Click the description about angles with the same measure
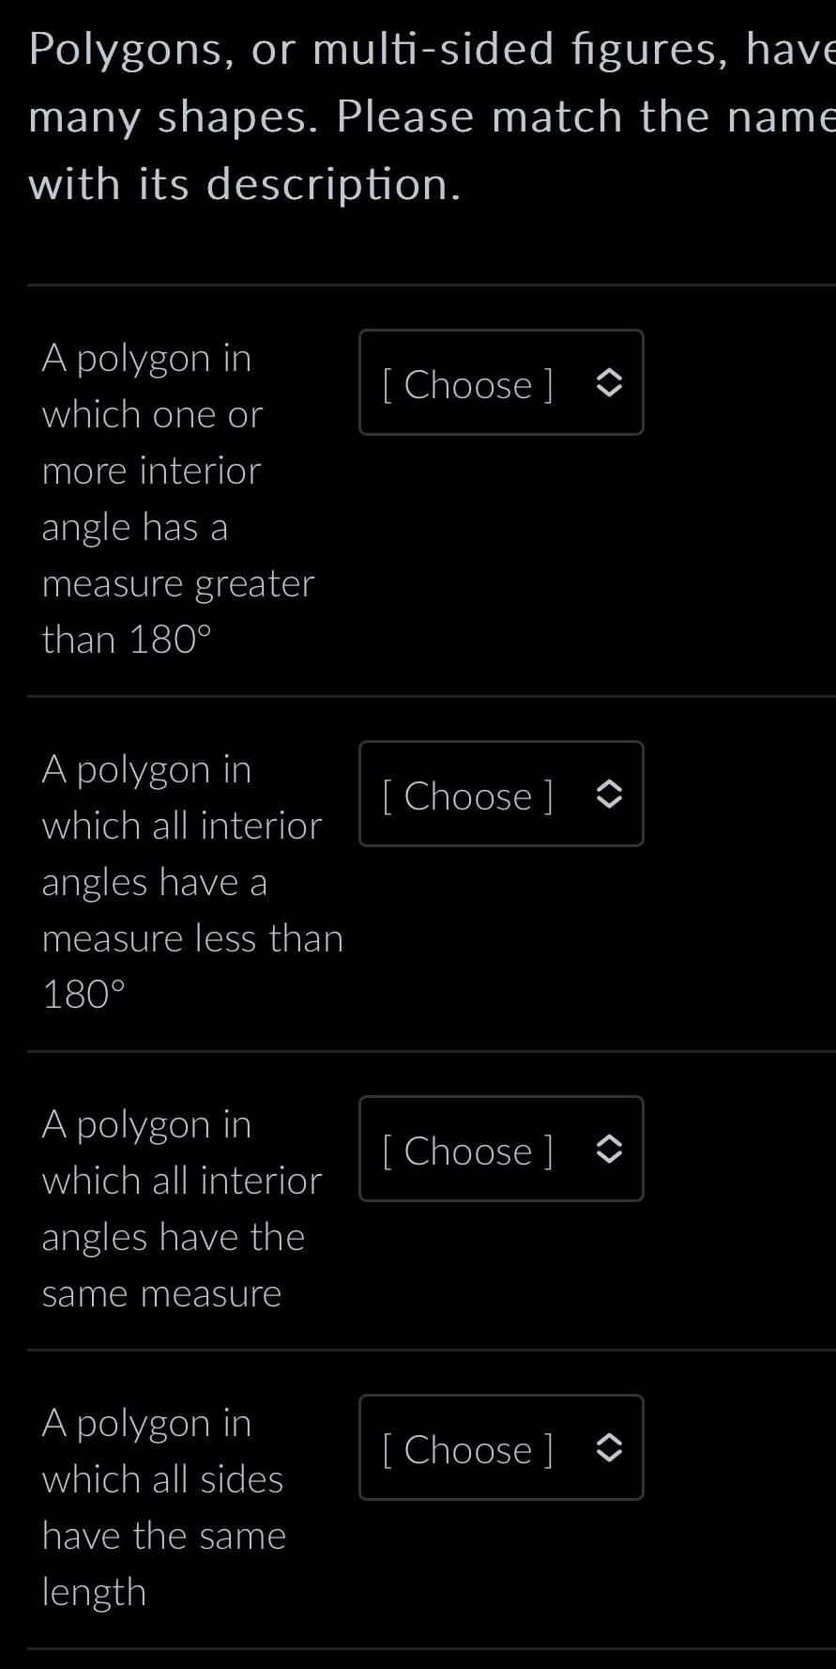This screenshot has width=836, height=1669. (x=178, y=1207)
